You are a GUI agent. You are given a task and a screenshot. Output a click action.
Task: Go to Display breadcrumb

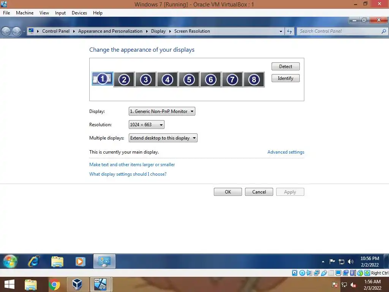point(158,31)
